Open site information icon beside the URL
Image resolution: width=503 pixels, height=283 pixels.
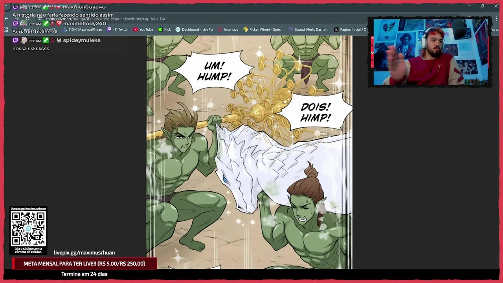click(x=41, y=19)
